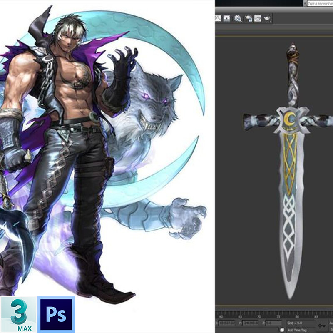The width and height of the screenshot is (333, 333).
Task: Click frame 75 on the timeline ruler
Action: (278, 316)
